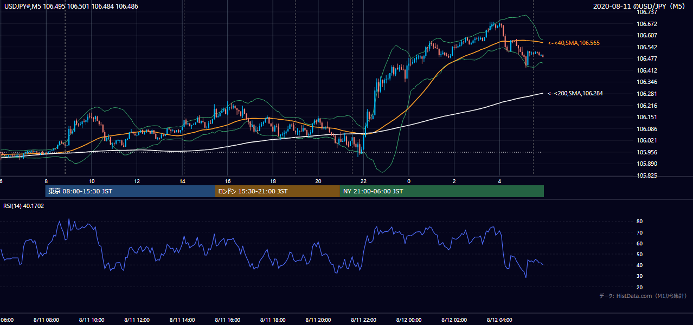Image resolution: width=693 pixels, height=325 pixels.
Task: Click the 8/12 00:00 time axis label
Action: [409, 320]
